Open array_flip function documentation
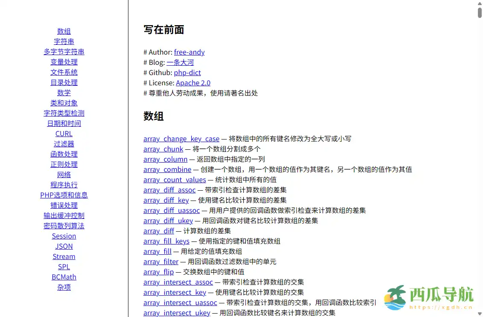 pyautogui.click(x=158, y=272)
